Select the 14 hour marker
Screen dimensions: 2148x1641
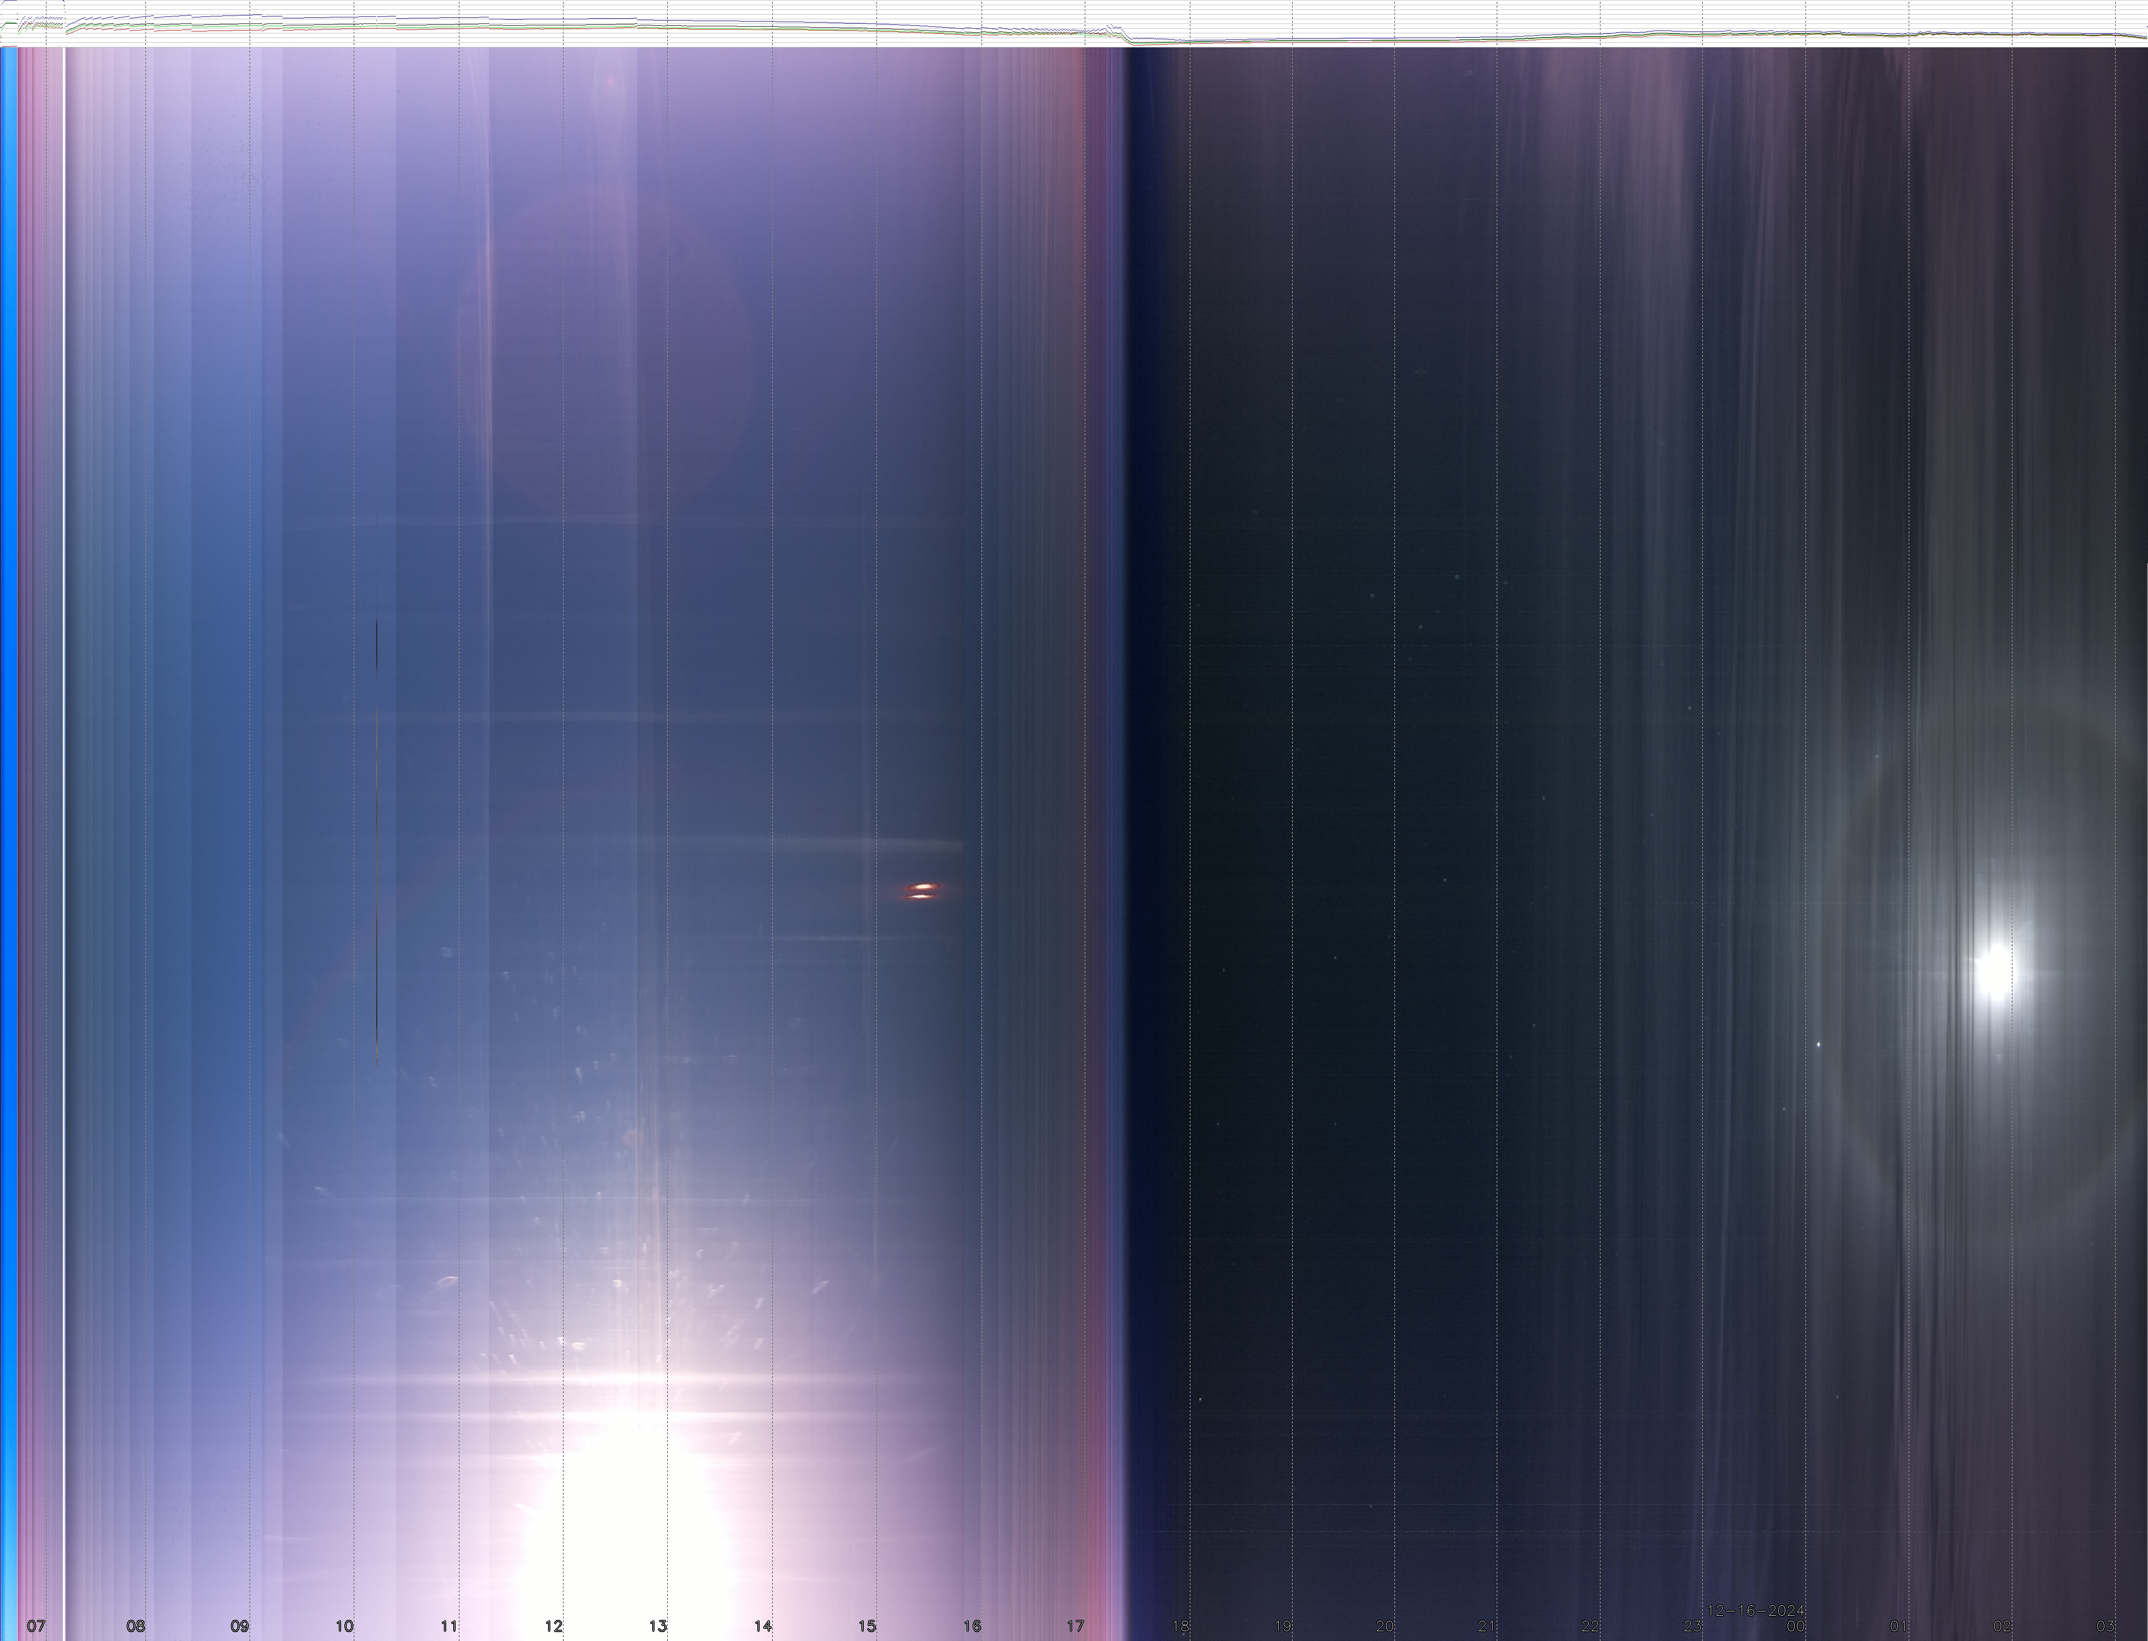pos(762,1626)
